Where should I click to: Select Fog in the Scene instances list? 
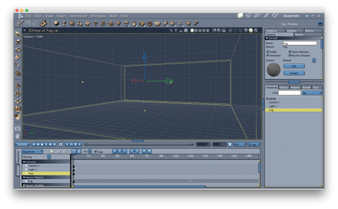click(293, 110)
